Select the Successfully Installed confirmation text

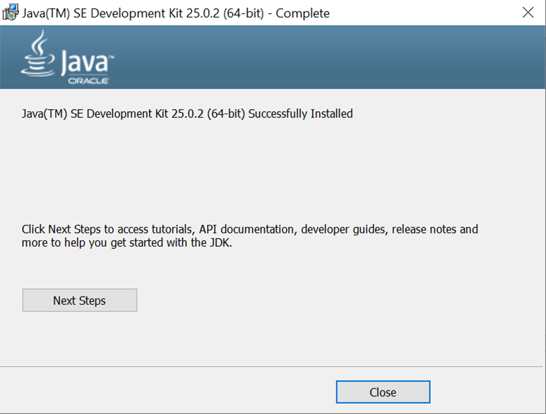tap(187, 114)
